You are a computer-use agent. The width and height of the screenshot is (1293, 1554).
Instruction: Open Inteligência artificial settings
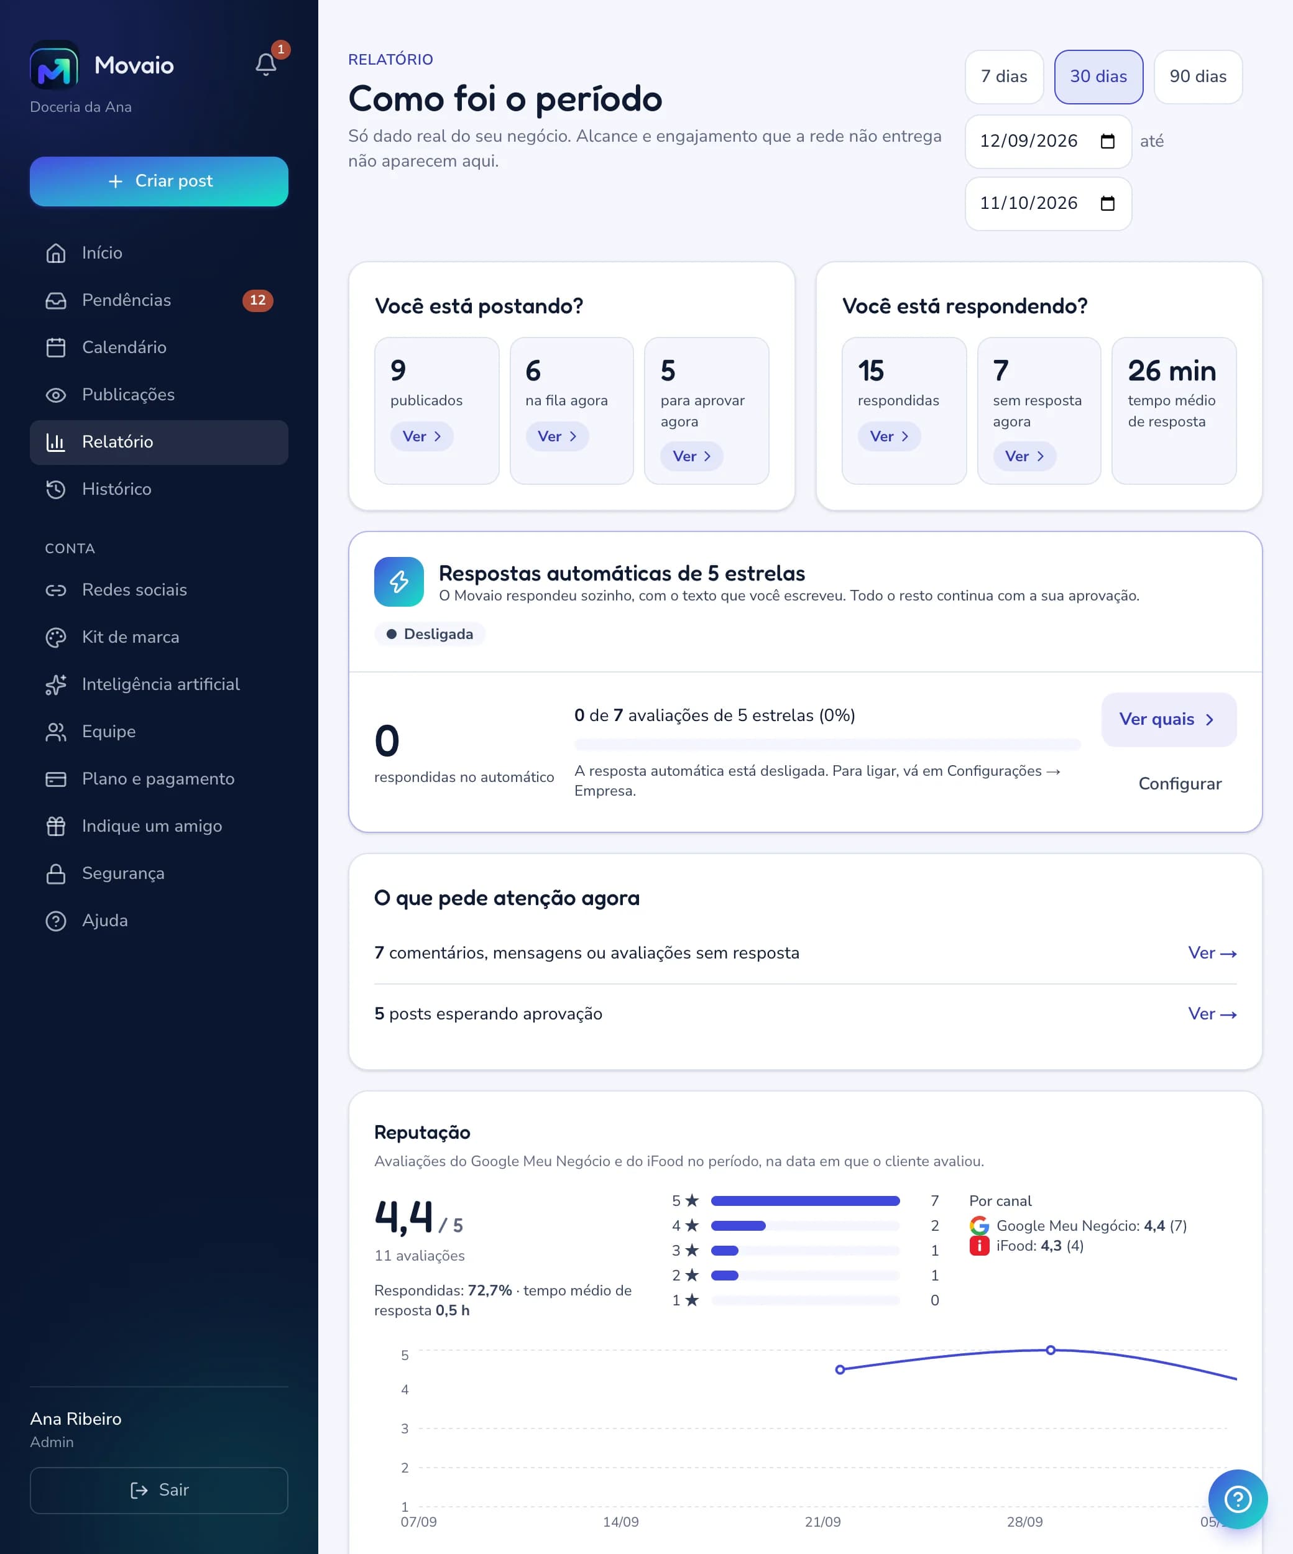(159, 685)
